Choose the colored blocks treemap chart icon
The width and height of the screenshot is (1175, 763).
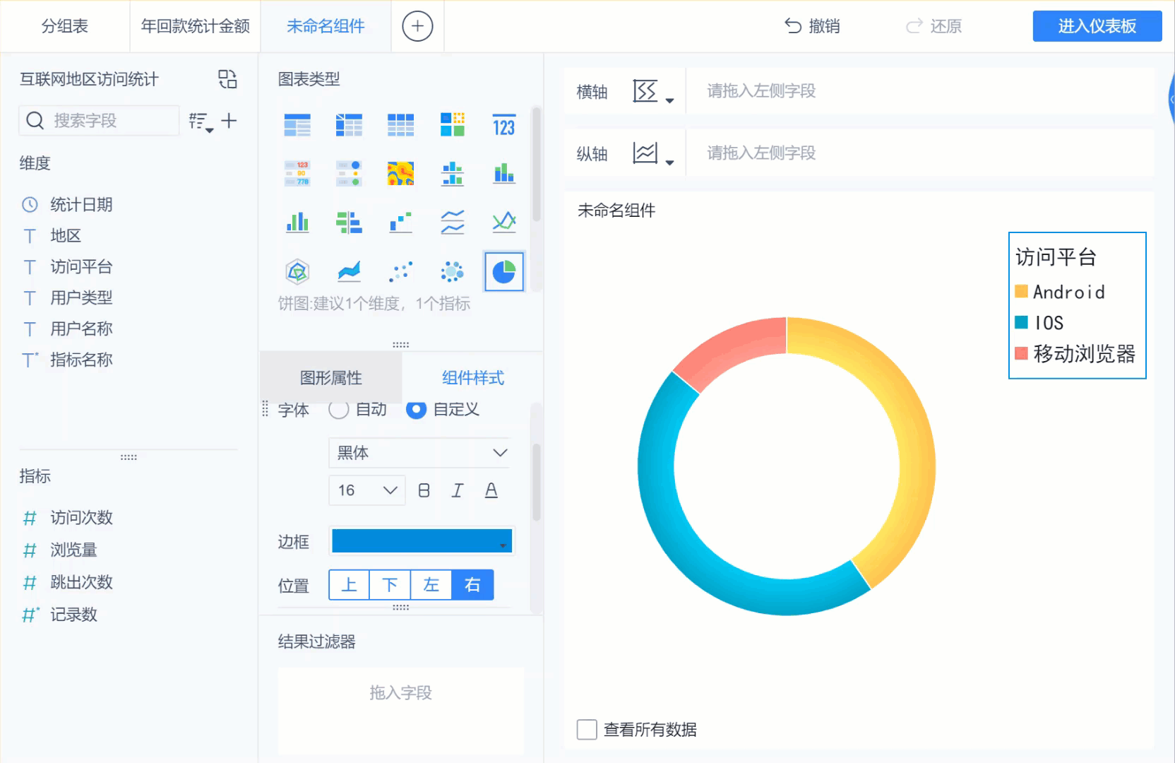click(x=453, y=125)
